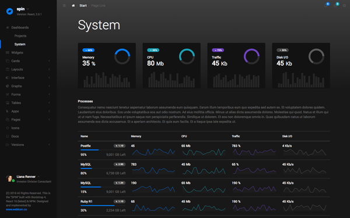Click the Dashboards sidebar icon

[x=8, y=27]
